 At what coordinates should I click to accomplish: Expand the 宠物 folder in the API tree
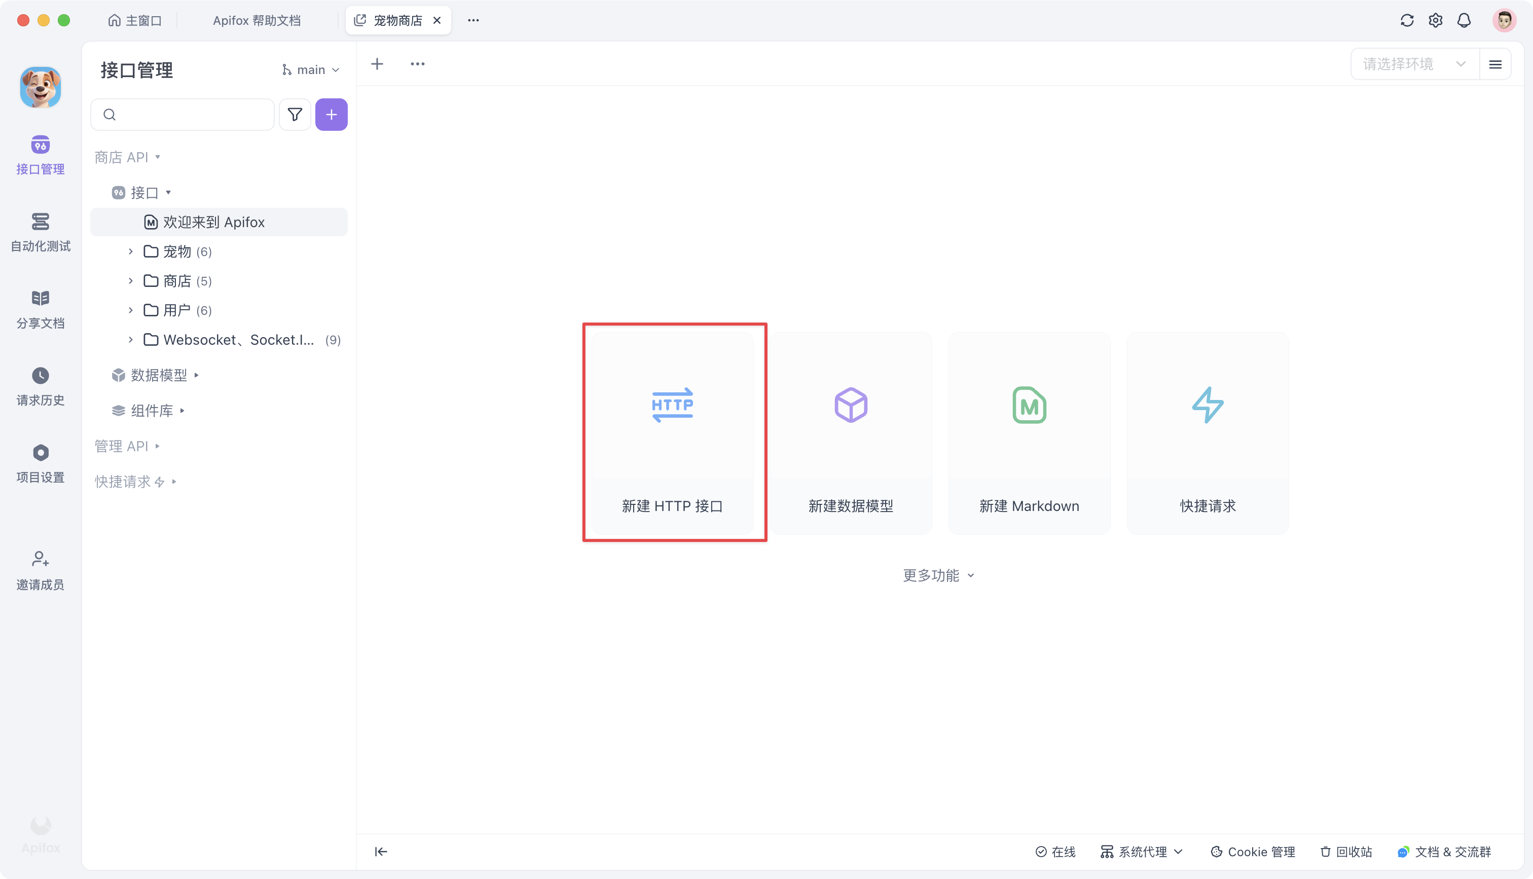point(131,251)
